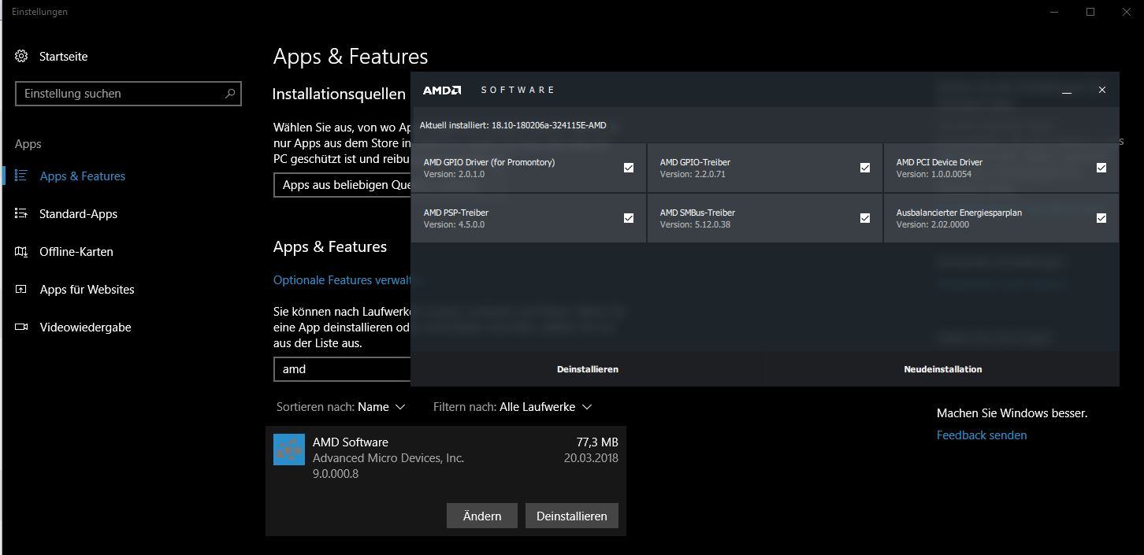Toggle the AMD PCI Device Driver checkbox

[1101, 168]
